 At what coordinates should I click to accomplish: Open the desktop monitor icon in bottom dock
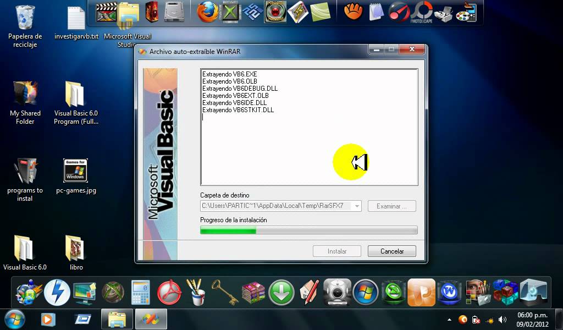[x=85, y=292]
